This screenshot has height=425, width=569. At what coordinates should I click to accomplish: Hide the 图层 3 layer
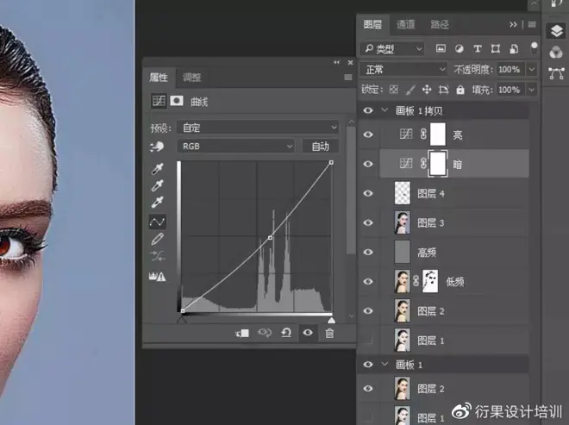(368, 222)
